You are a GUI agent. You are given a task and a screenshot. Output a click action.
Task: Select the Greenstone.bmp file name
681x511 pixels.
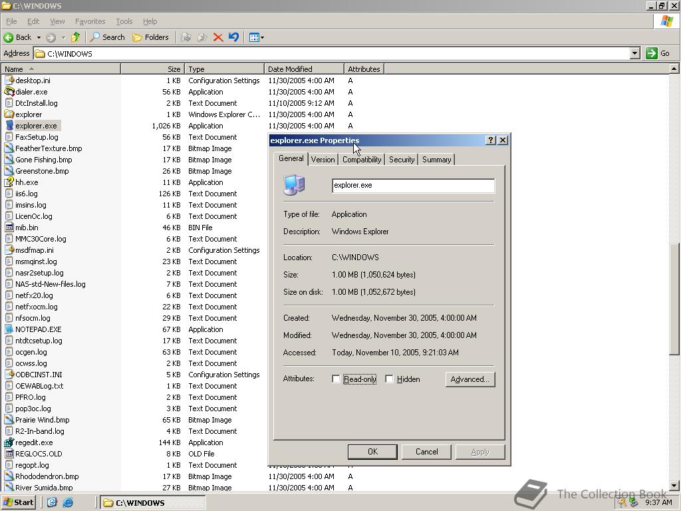click(42, 171)
